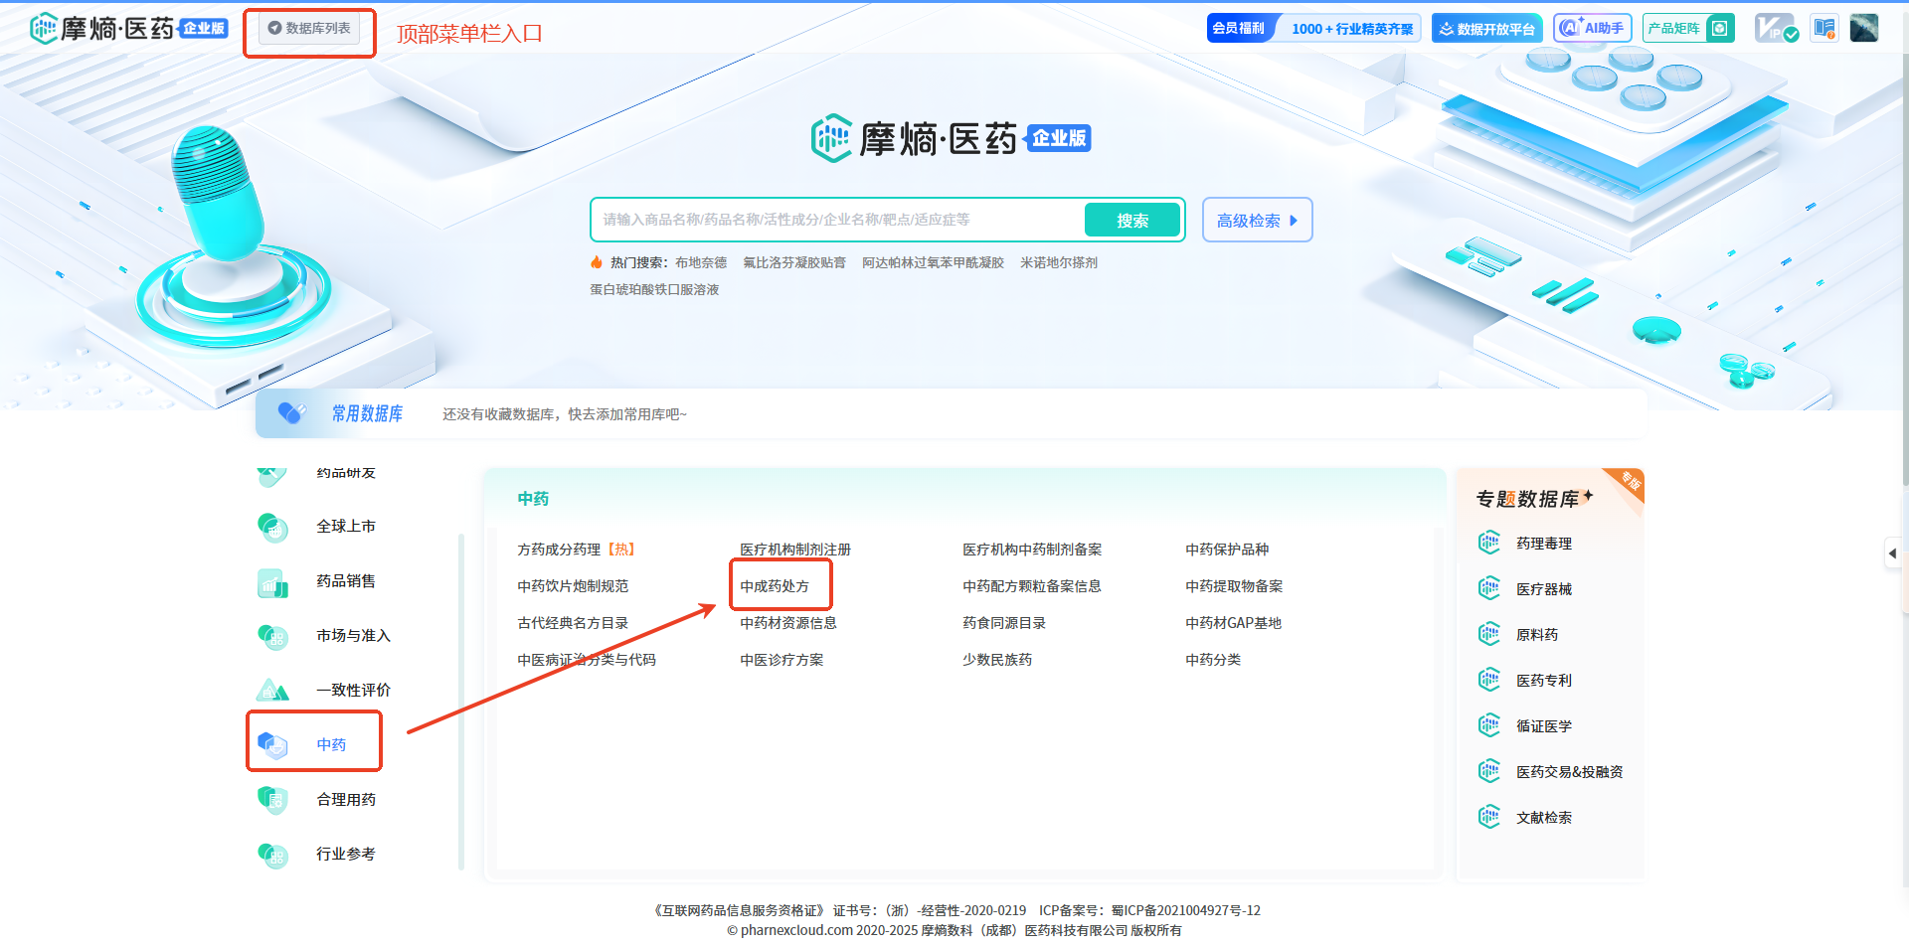Expand the collapsed right-edge side panel arrow
The image size is (1909, 947).
[x=1892, y=553]
